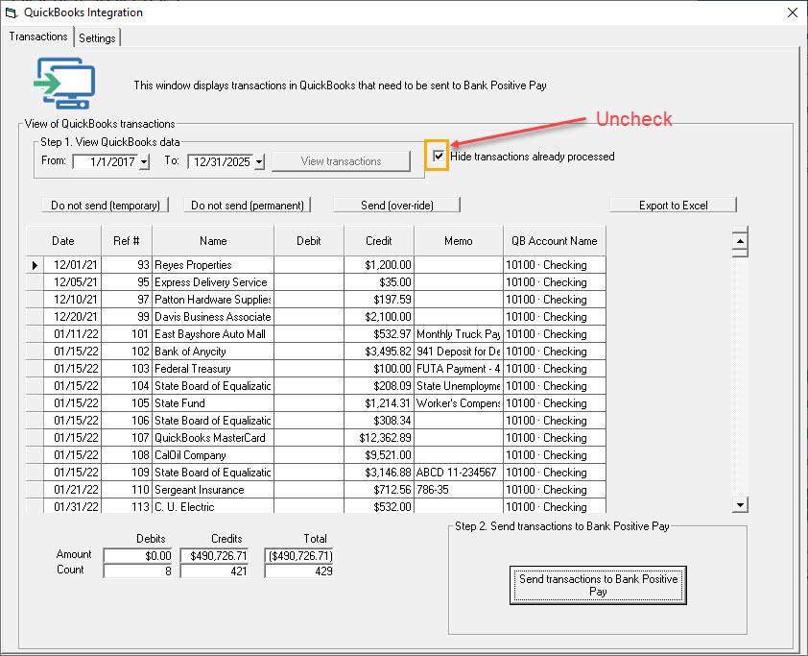Click Do not send (temporary)
This screenshot has width=808, height=656.
[106, 206]
